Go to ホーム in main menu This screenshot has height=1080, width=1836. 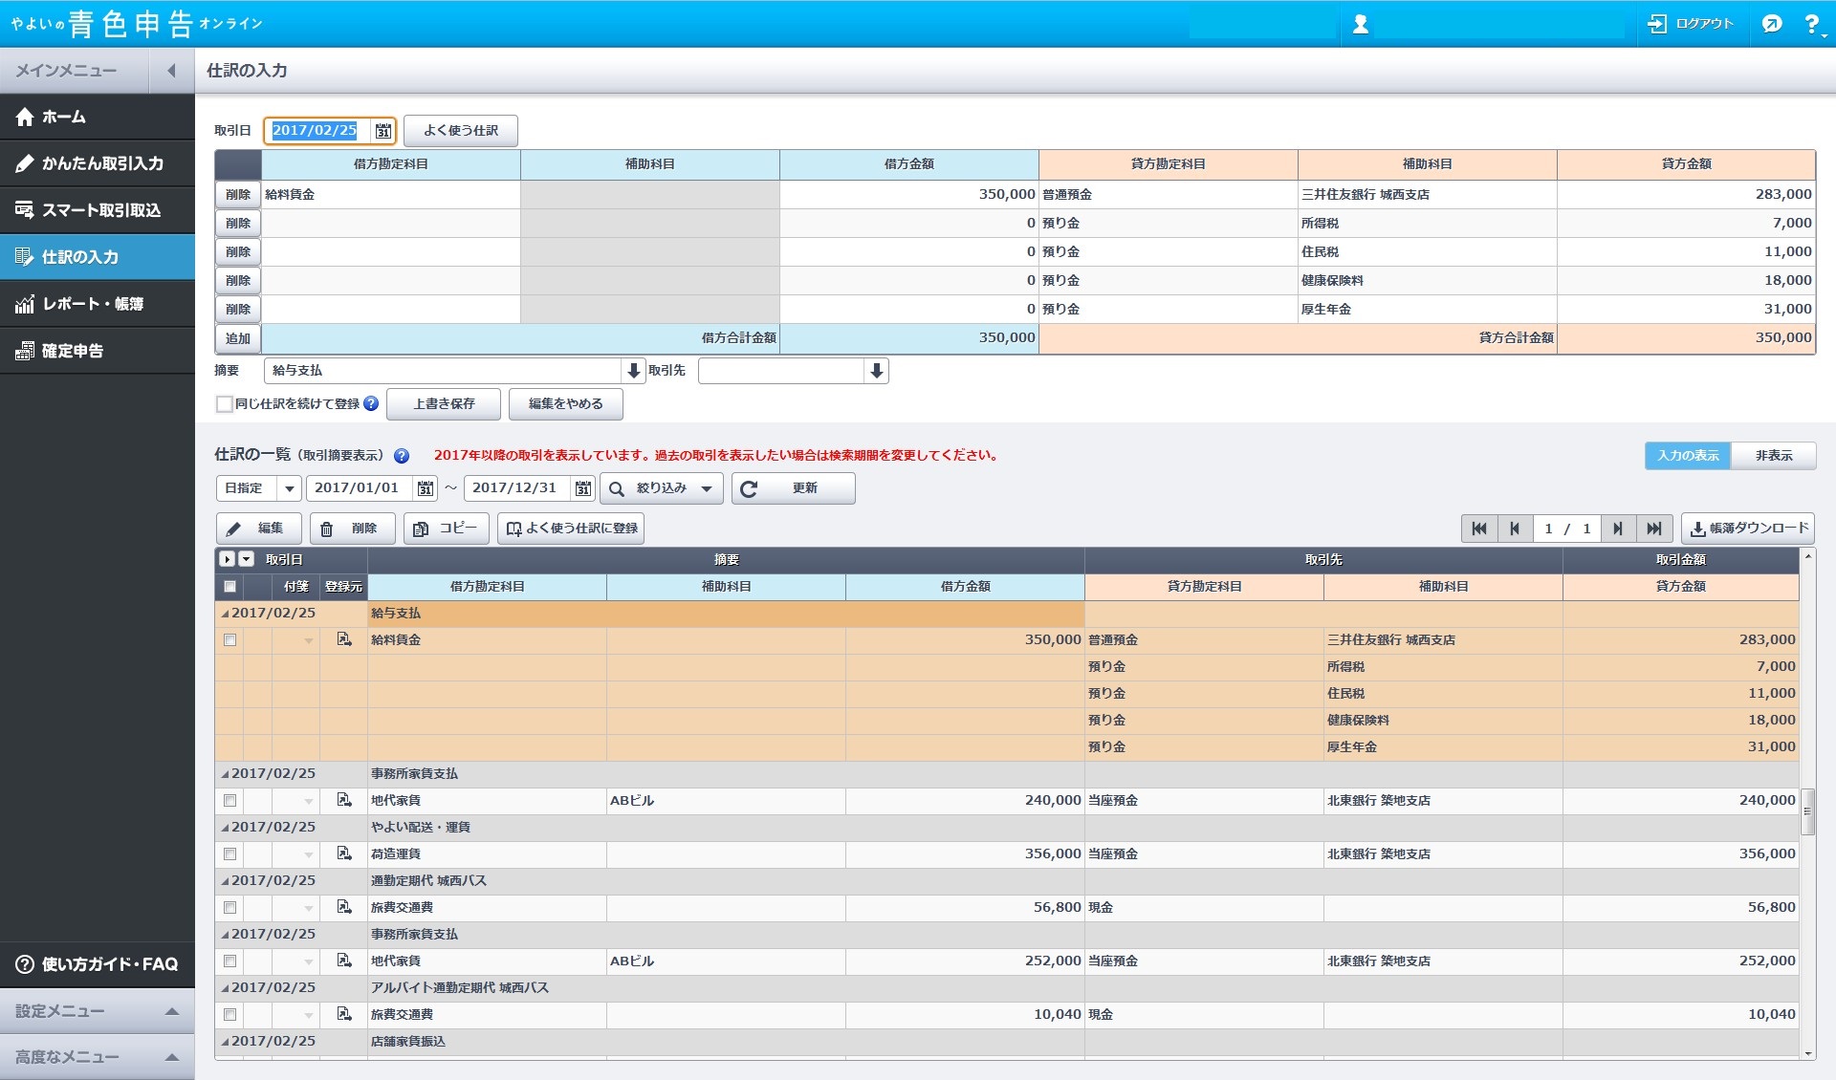98,117
